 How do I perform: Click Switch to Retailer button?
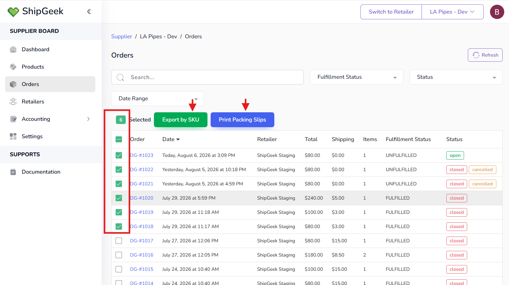click(391, 12)
